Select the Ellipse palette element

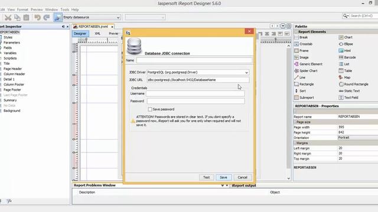346,44
